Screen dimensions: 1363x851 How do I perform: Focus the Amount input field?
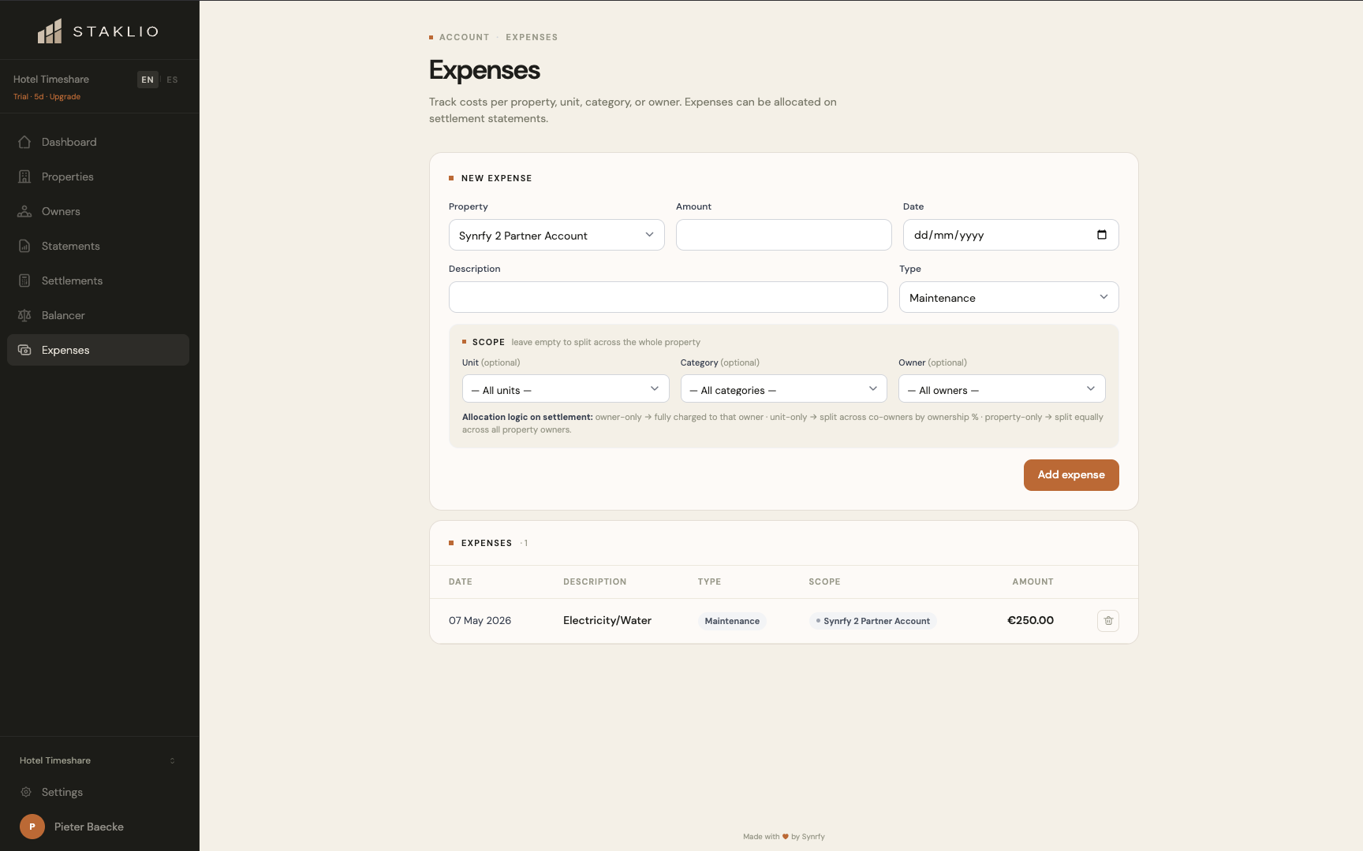coord(784,235)
